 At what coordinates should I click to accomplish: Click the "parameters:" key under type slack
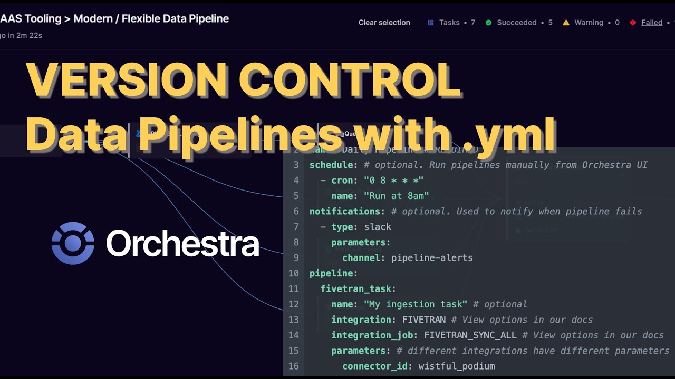361,242
